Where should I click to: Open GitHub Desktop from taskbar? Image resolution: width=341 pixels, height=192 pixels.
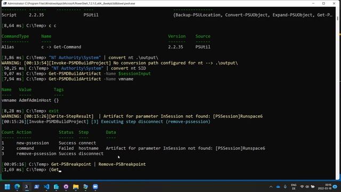pyautogui.click(x=66, y=187)
